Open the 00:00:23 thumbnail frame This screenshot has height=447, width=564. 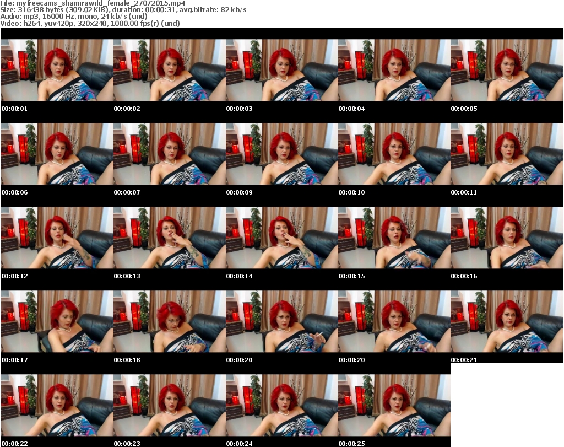(170, 405)
